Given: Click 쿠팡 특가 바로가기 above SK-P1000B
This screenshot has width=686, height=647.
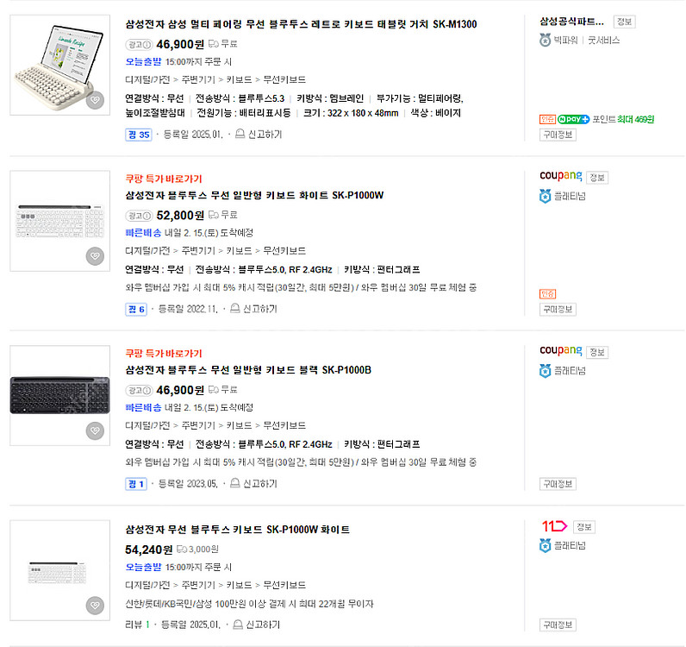Looking at the screenshot, I should [164, 354].
